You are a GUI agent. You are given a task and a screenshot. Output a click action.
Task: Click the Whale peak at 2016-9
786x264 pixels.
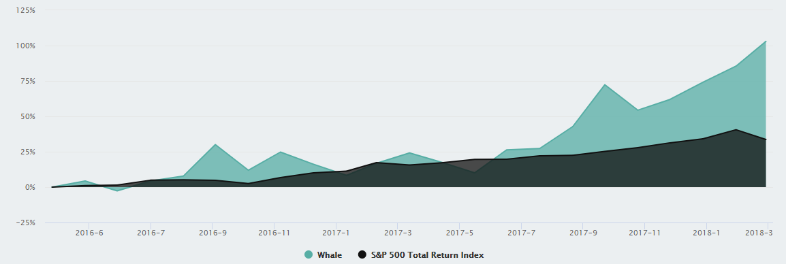click(215, 144)
